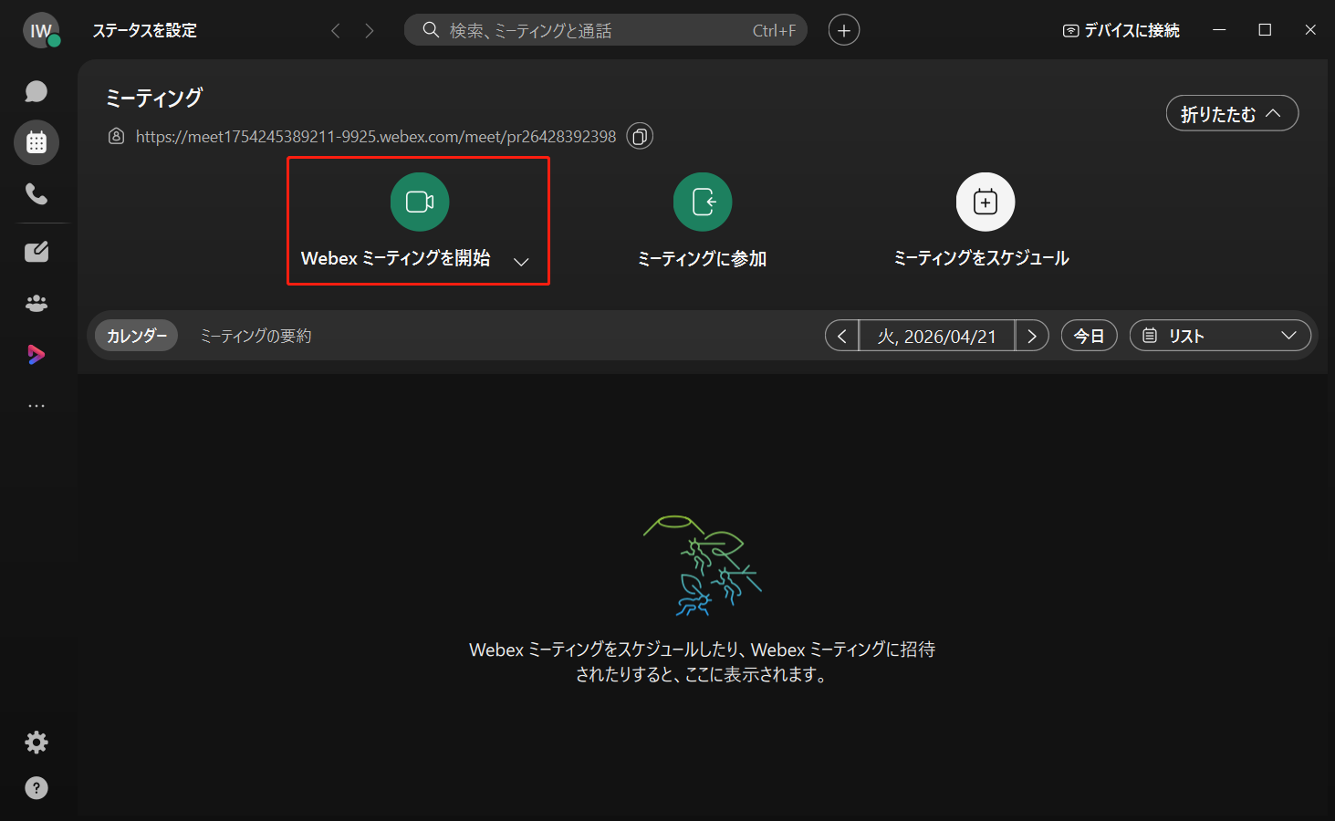
Task: Collapse the panel with 折りたたむ
Action: (x=1232, y=113)
